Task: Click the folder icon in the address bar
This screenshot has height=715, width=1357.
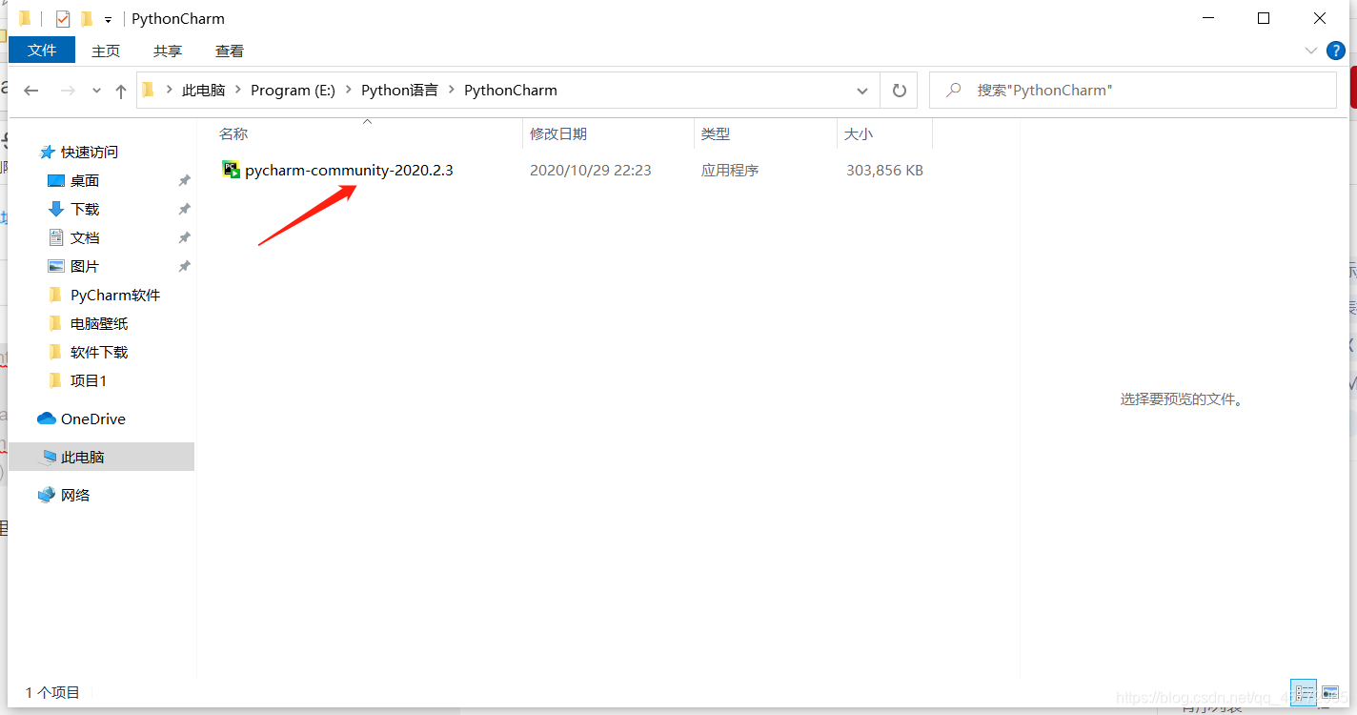Action: (149, 90)
